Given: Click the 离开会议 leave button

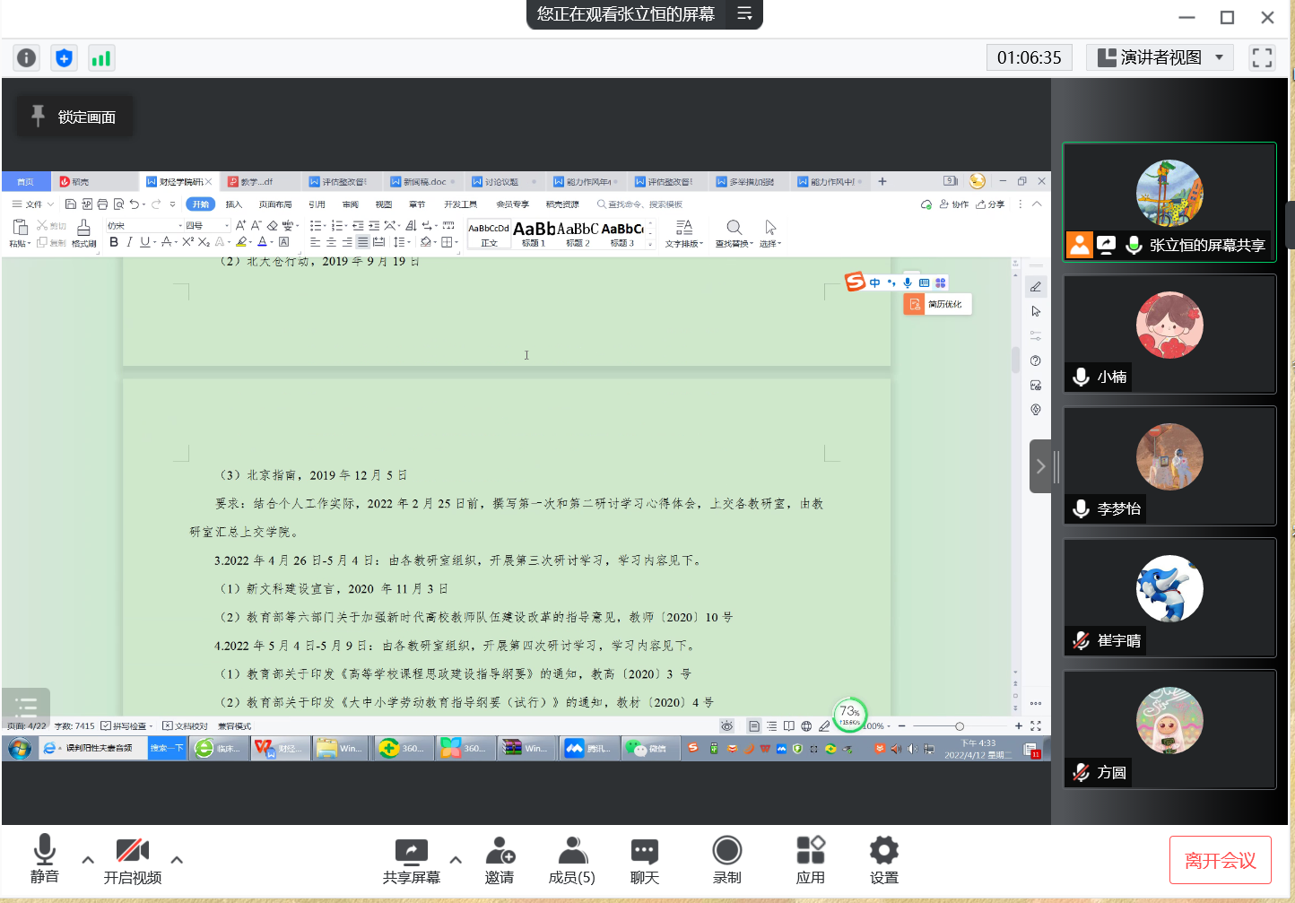Looking at the screenshot, I should click(1220, 860).
